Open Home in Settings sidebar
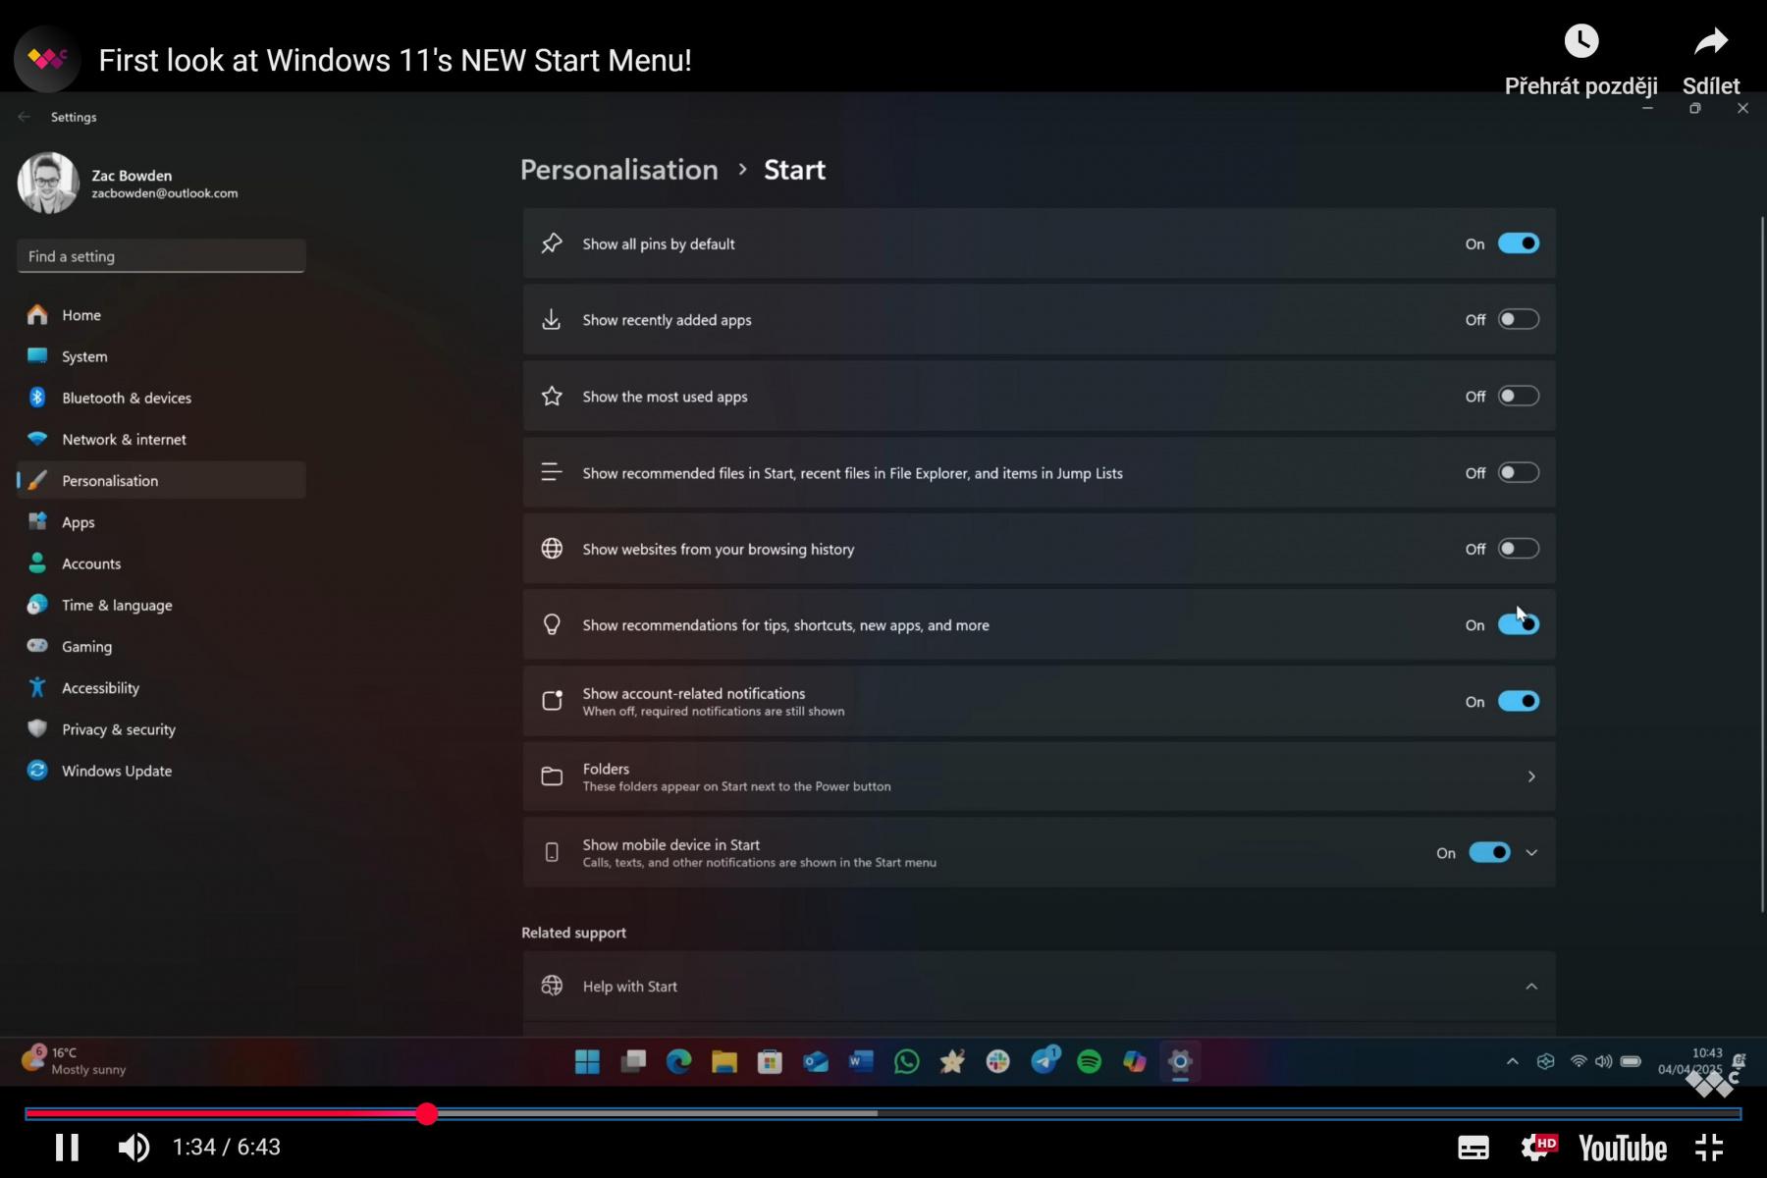The image size is (1767, 1178). pos(161,315)
